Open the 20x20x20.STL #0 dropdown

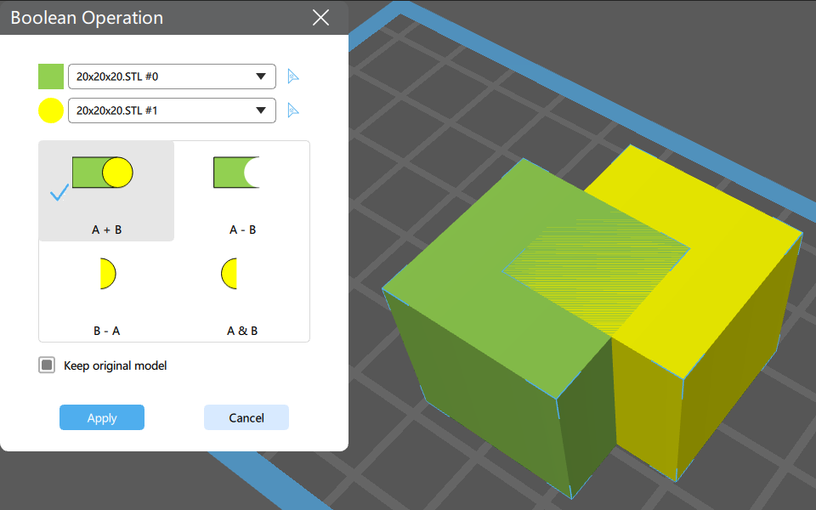pos(172,76)
